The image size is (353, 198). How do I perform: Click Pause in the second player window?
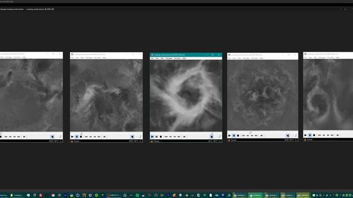[x=77, y=136]
